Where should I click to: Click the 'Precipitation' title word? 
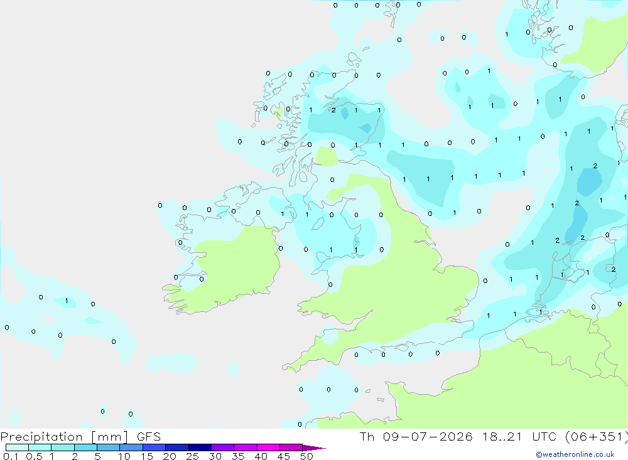point(41,437)
